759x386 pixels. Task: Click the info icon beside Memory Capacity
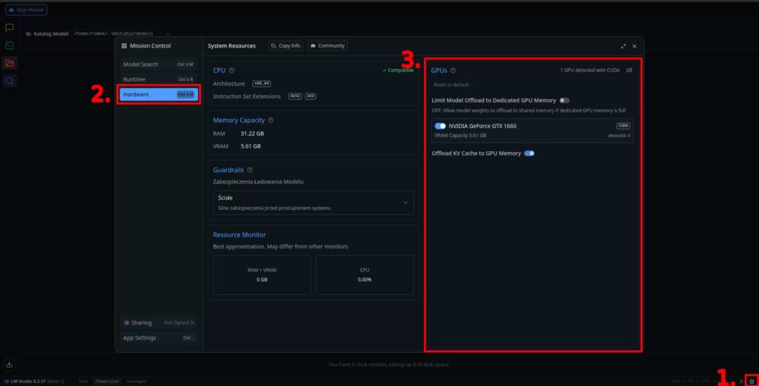click(271, 120)
